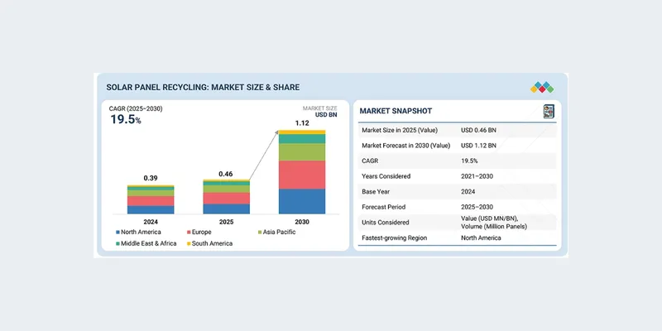Select the 2030 bar's Middle East & Africa segment

302,139
